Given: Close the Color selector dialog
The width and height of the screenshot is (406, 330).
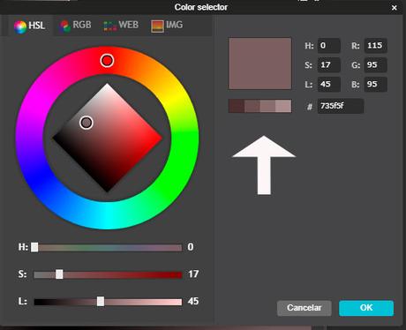Looking at the screenshot, I should point(395,8).
